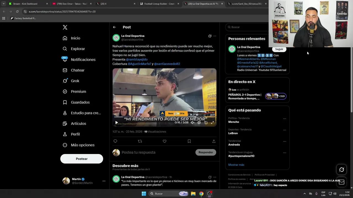Screen dimensions: 353x198
Task: Unmute the video sound
Action: [192, 123]
